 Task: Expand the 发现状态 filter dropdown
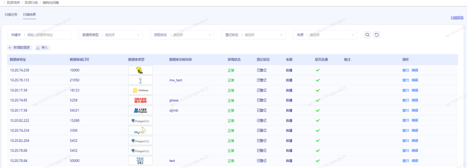pos(182,35)
